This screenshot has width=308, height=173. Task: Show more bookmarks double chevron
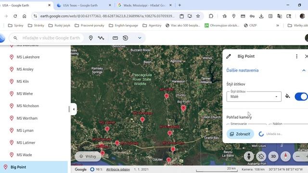pyautogui.click(x=277, y=25)
